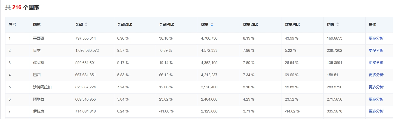The image size is (395, 119).
Task: Click quantity share 7.34 %
Action: tap(249, 75)
